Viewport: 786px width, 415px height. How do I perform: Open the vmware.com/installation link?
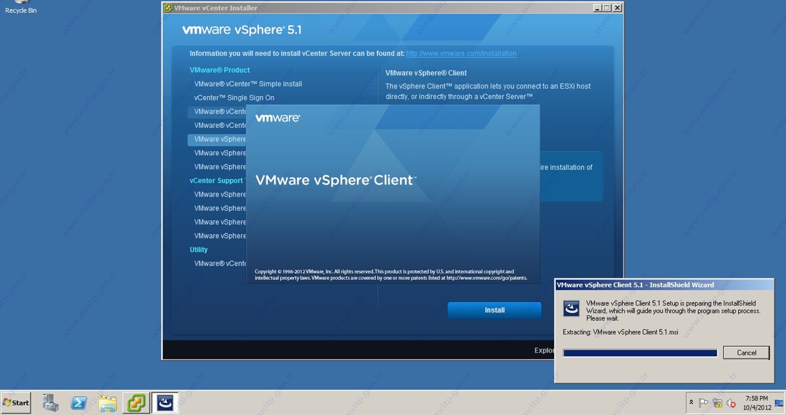[461, 53]
